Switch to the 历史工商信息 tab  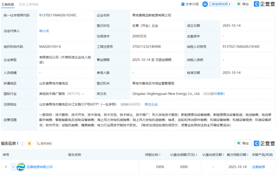pos(29,4)
